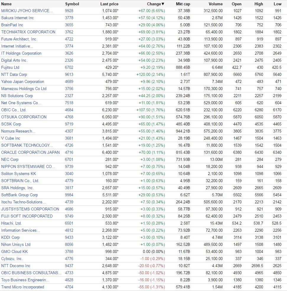This screenshot has width=287, height=291.
Task: Sort by the Open column header
Action: coord(237,4)
